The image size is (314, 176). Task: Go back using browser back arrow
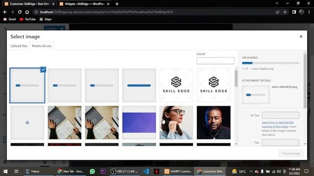[5, 12]
